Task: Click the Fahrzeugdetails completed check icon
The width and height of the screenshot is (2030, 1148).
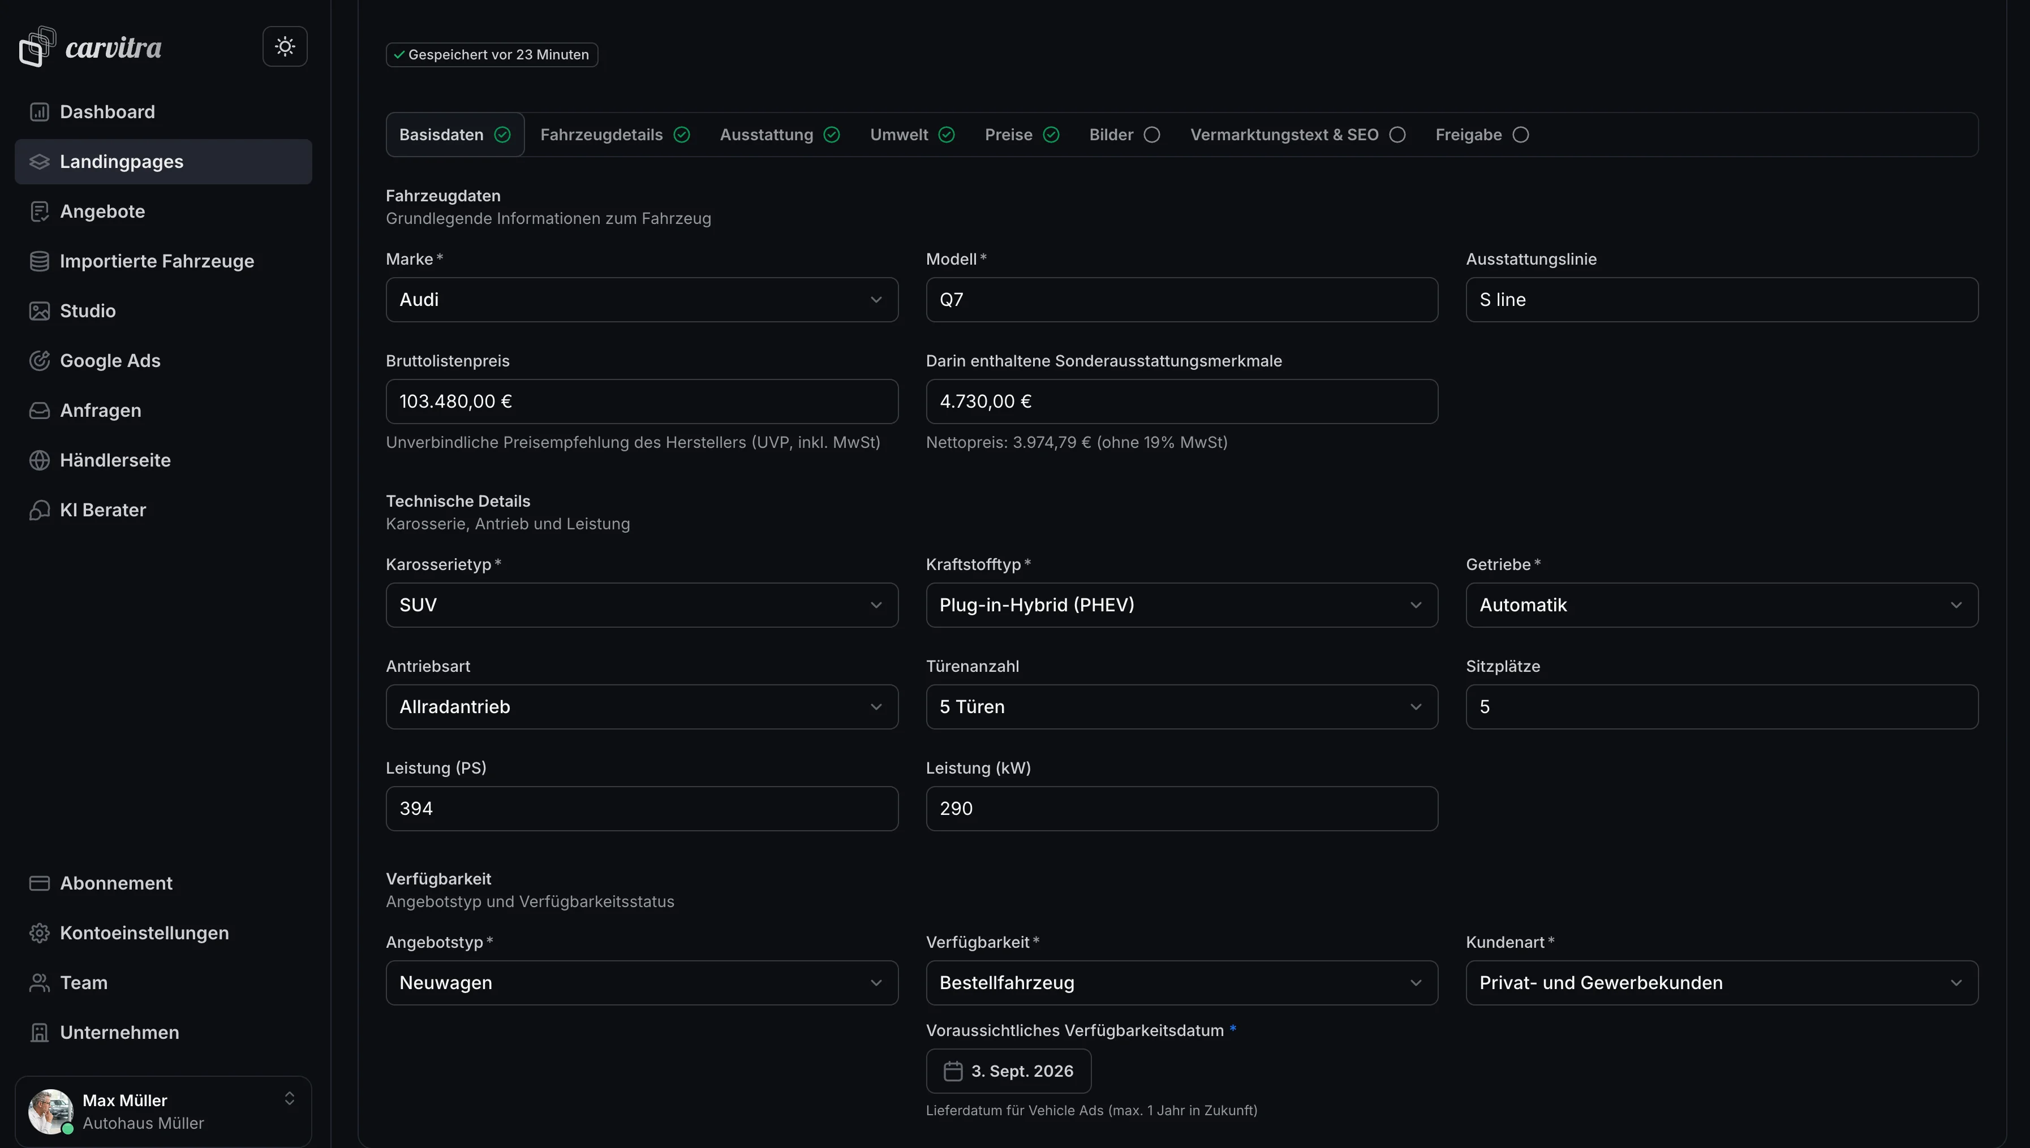Action: 682,135
